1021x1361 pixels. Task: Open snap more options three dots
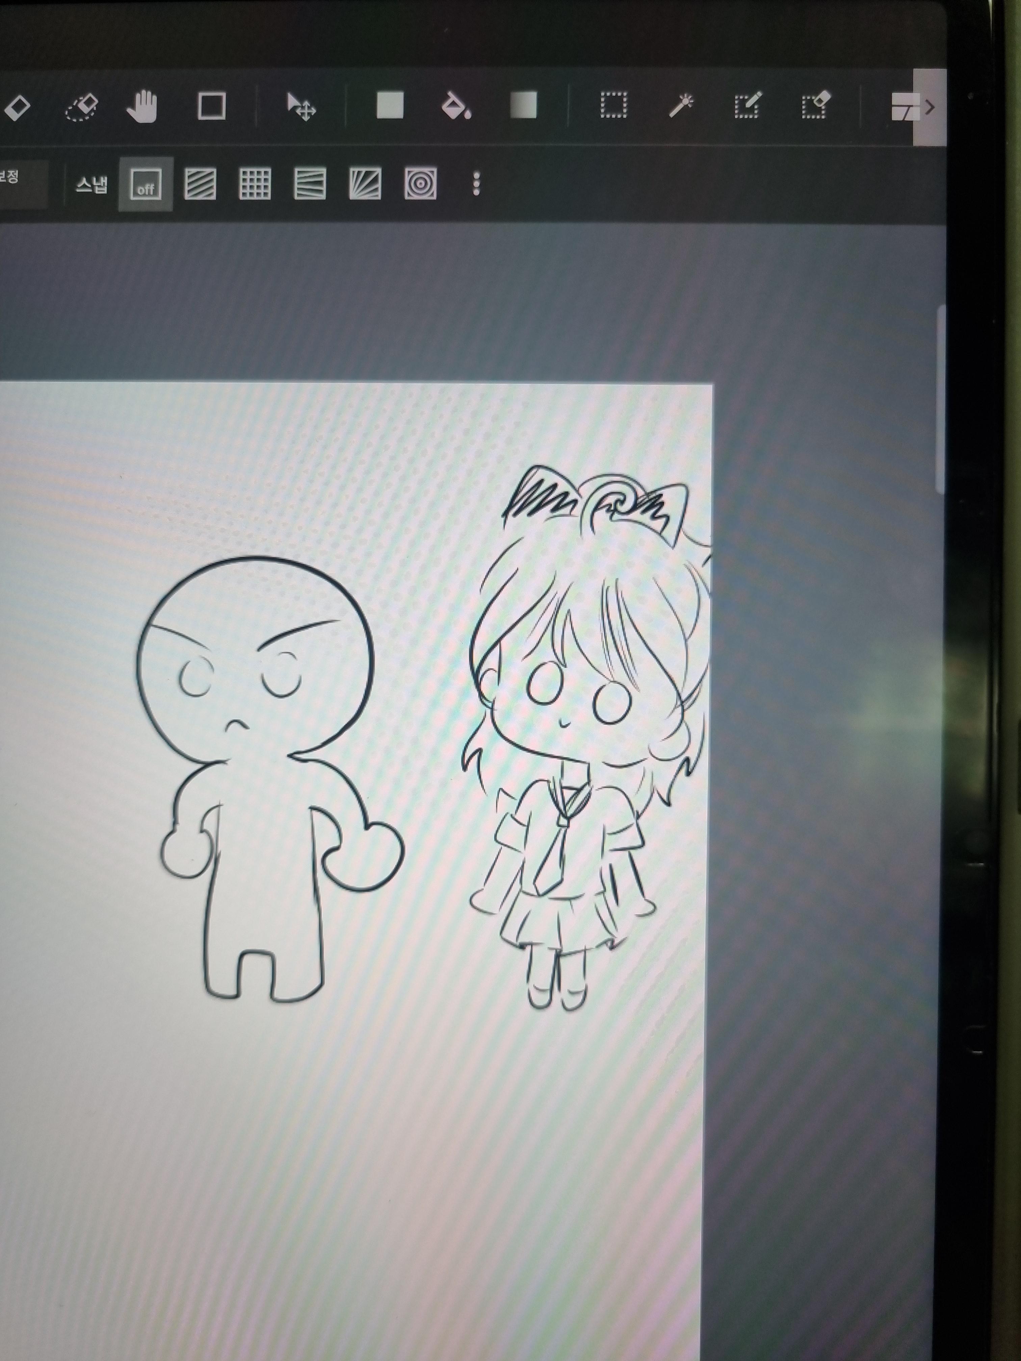click(x=476, y=184)
